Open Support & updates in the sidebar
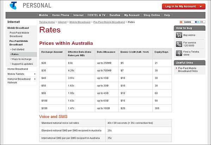The height and width of the screenshot is (145, 211). coord(22,64)
